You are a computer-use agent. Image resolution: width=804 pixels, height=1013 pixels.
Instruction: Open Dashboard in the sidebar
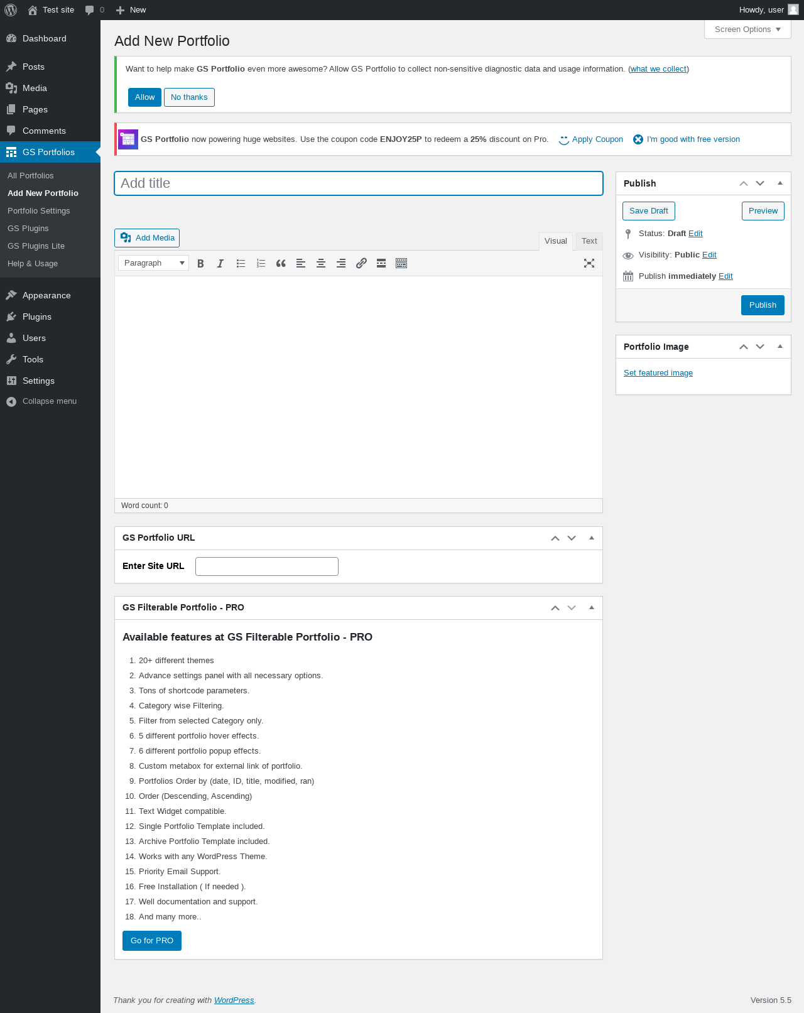[x=50, y=38]
